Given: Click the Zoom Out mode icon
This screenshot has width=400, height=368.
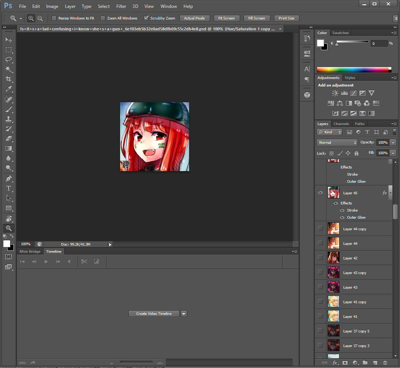Looking at the screenshot, I should tap(40, 18).
